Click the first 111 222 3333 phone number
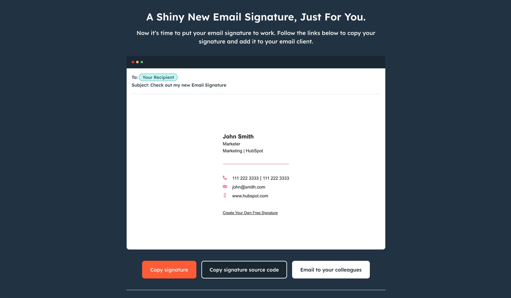This screenshot has width=511, height=298. tap(245, 178)
